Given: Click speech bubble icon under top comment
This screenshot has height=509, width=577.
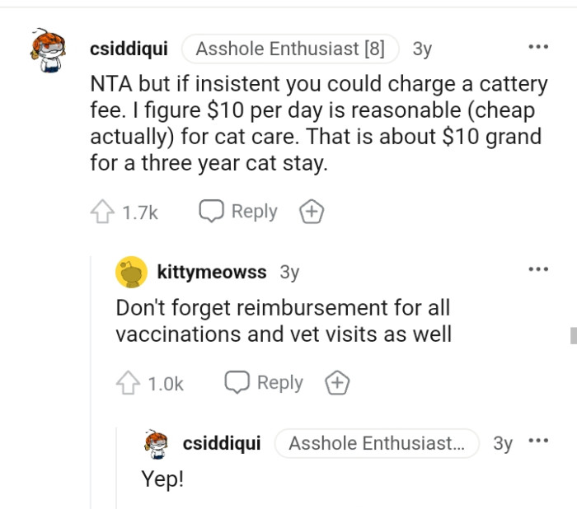Looking at the screenshot, I should pyautogui.click(x=212, y=212).
